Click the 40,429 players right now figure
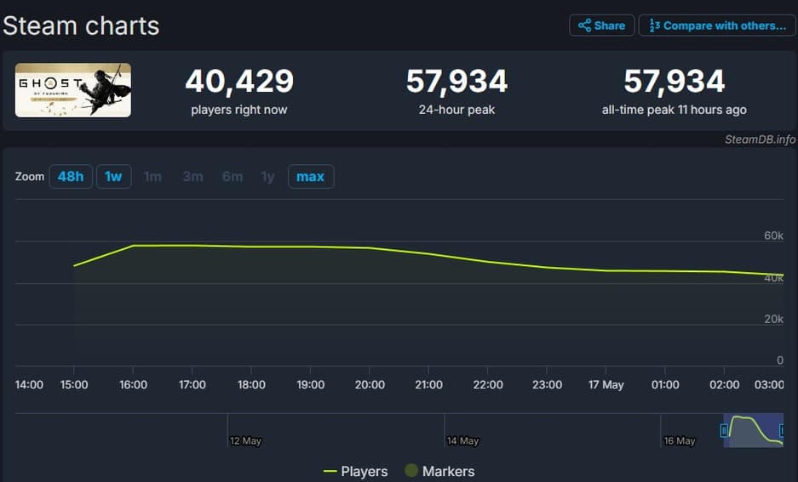 pyautogui.click(x=239, y=82)
